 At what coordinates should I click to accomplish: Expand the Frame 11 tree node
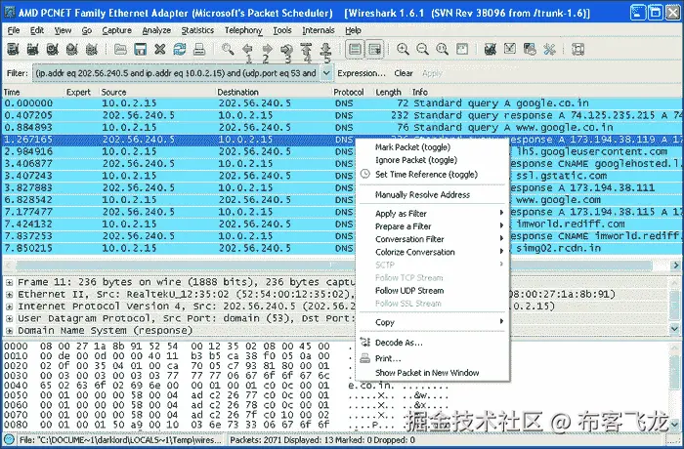[9, 282]
